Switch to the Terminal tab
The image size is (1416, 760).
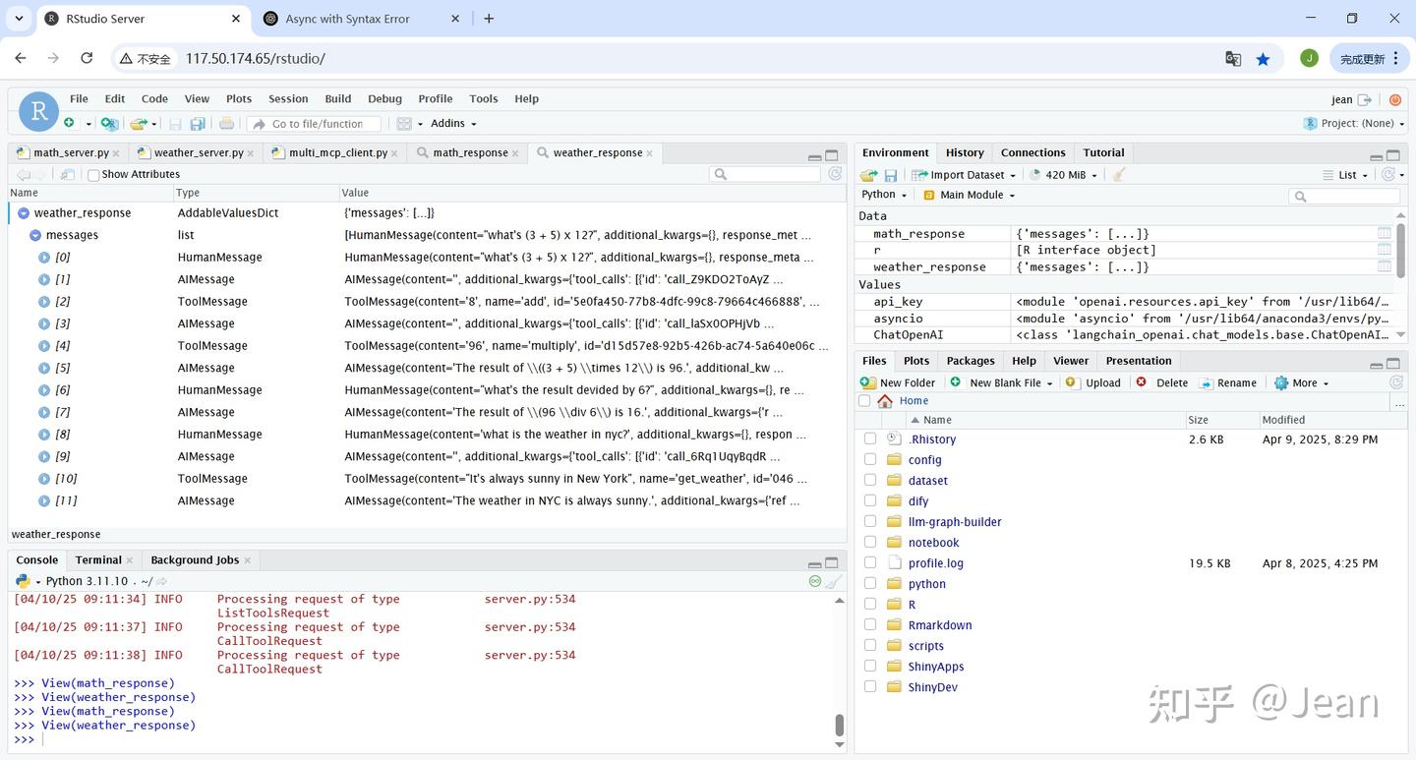tap(98, 559)
